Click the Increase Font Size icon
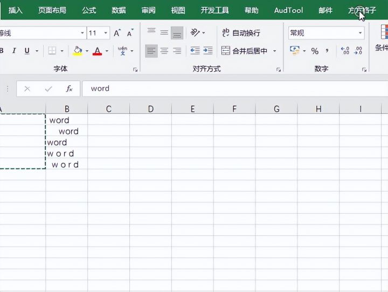The height and width of the screenshot is (292, 388). (x=117, y=33)
